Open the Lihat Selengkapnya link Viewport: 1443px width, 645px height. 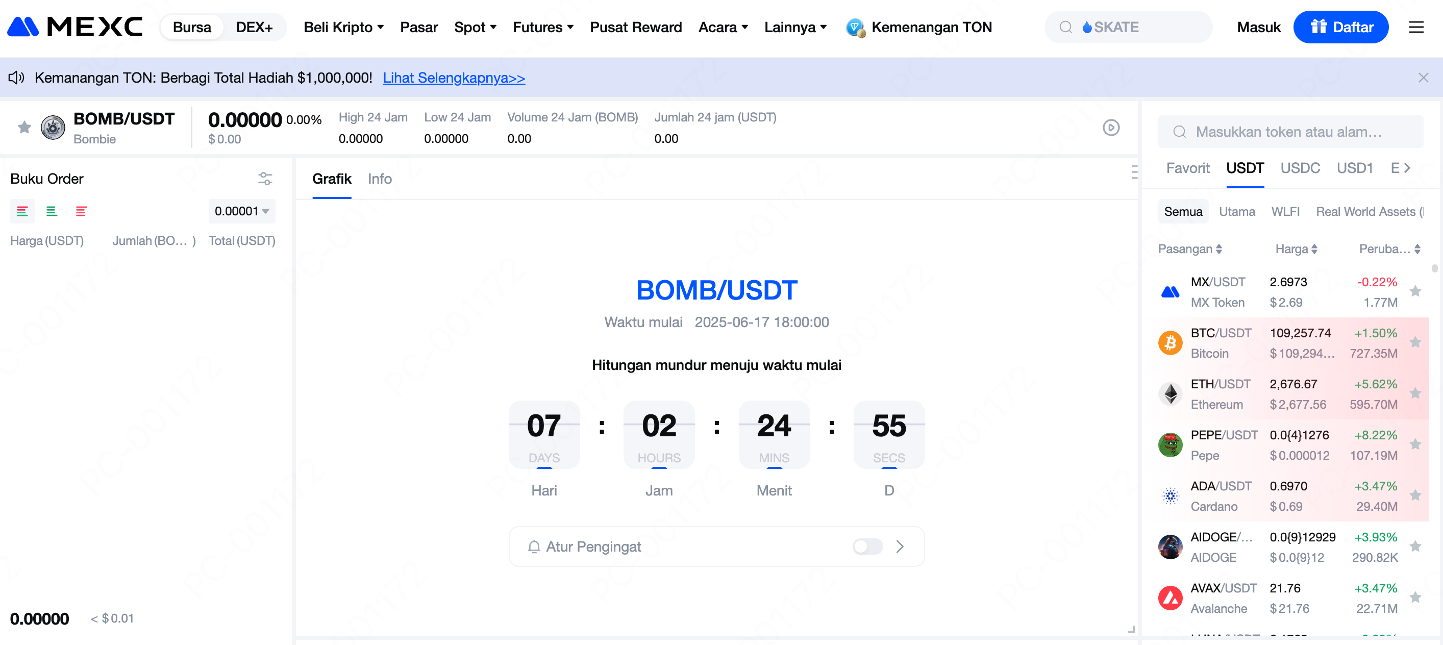point(454,78)
